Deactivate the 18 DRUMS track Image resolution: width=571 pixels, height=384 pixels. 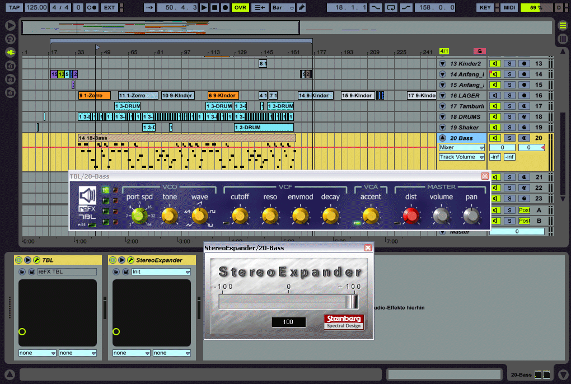495,116
